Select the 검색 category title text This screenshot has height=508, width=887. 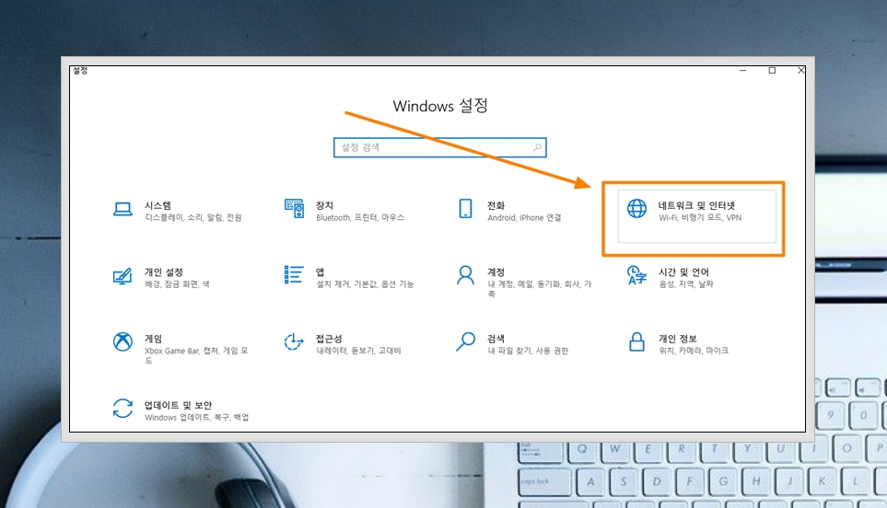tap(496, 339)
